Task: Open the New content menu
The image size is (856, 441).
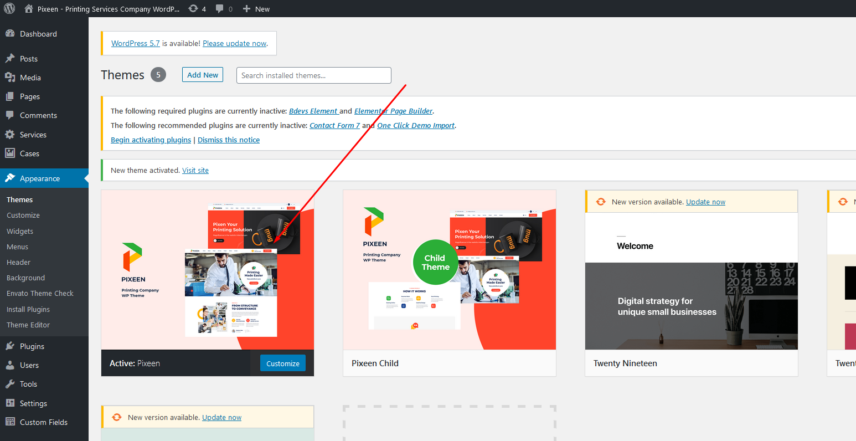Action: click(x=256, y=9)
